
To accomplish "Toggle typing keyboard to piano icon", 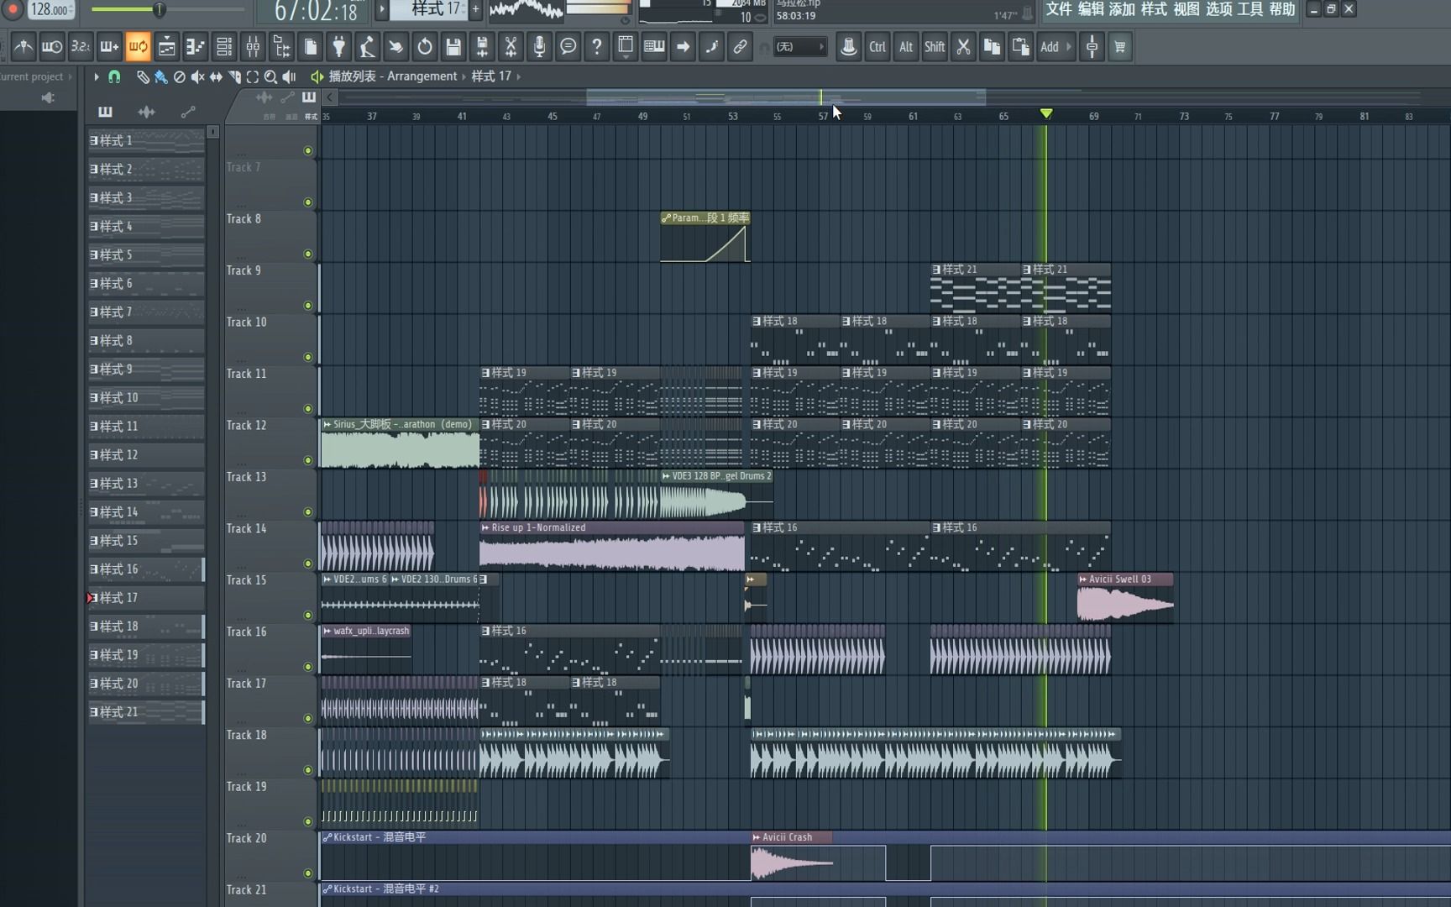I will coord(654,47).
